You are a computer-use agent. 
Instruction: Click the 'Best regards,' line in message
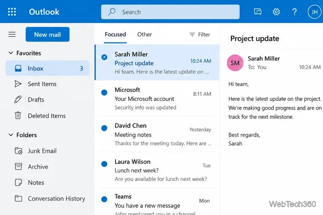[244, 134]
